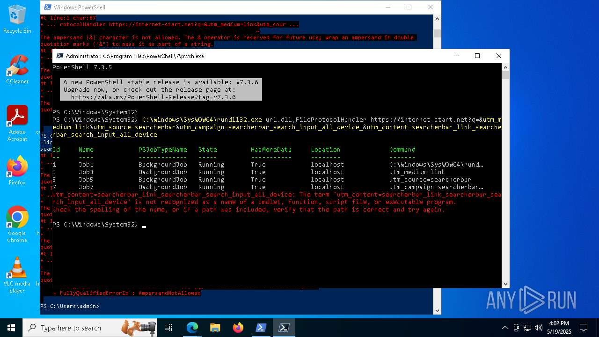Open the Adobe Acrobat desktop shortcut
Viewport: 599px width, 337px height.
[x=17, y=124]
